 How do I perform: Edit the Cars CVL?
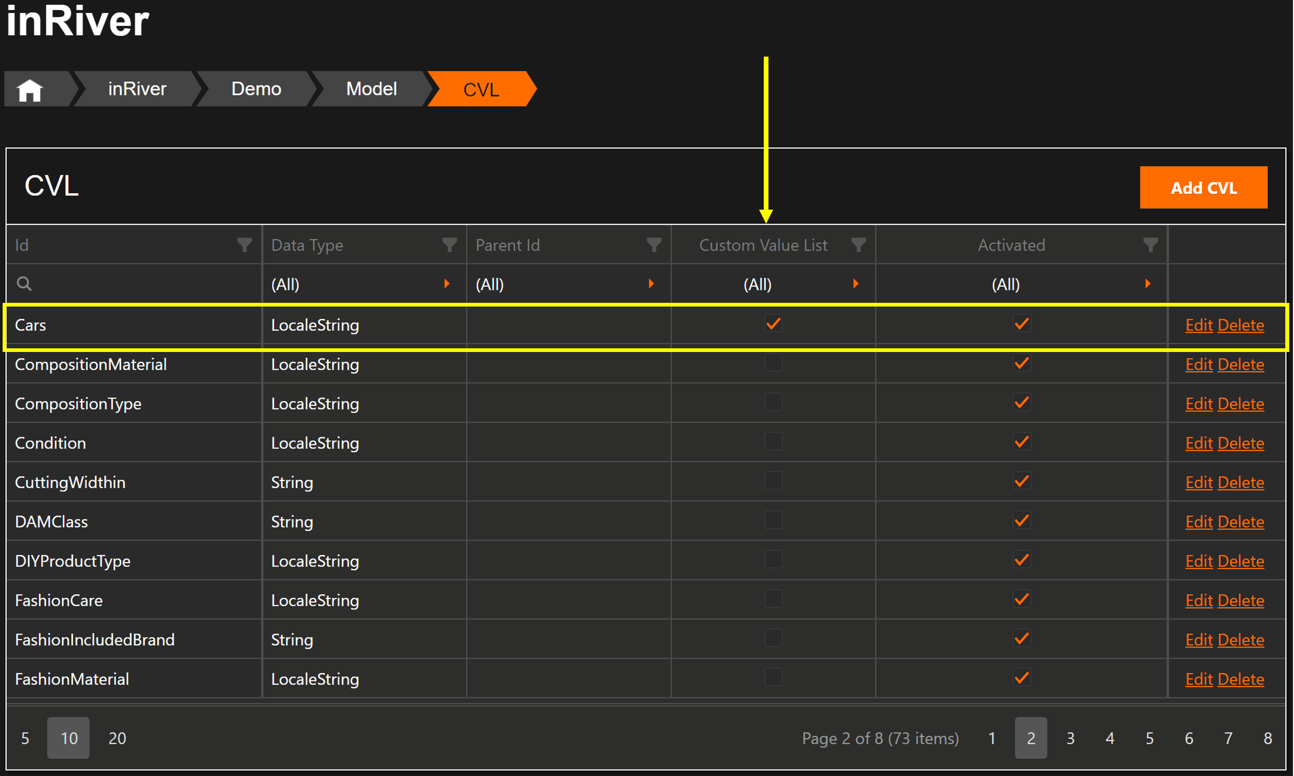point(1200,325)
